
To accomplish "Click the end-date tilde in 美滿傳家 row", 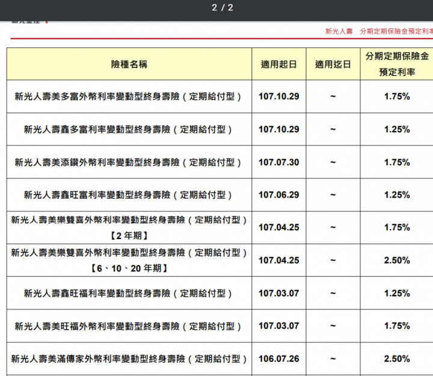I will (x=333, y=359).
